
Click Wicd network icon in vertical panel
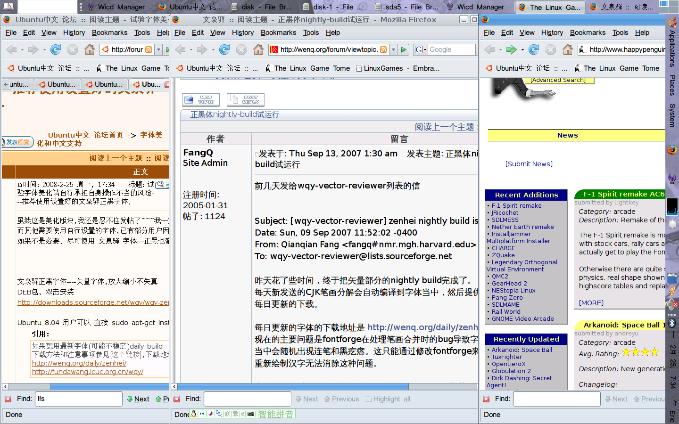tap(672, 179)
